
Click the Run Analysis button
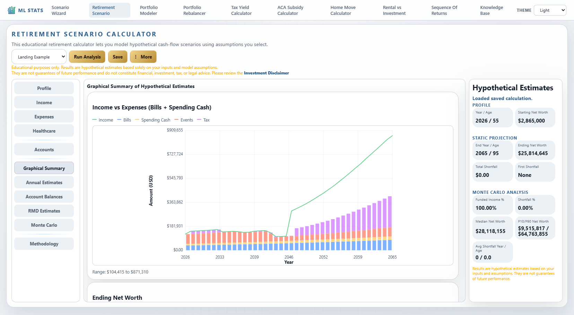[87, 57]
